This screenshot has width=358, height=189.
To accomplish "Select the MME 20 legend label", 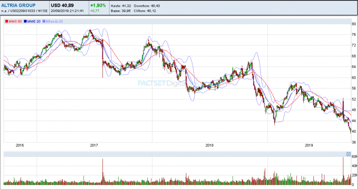I will tap(34, 21).
